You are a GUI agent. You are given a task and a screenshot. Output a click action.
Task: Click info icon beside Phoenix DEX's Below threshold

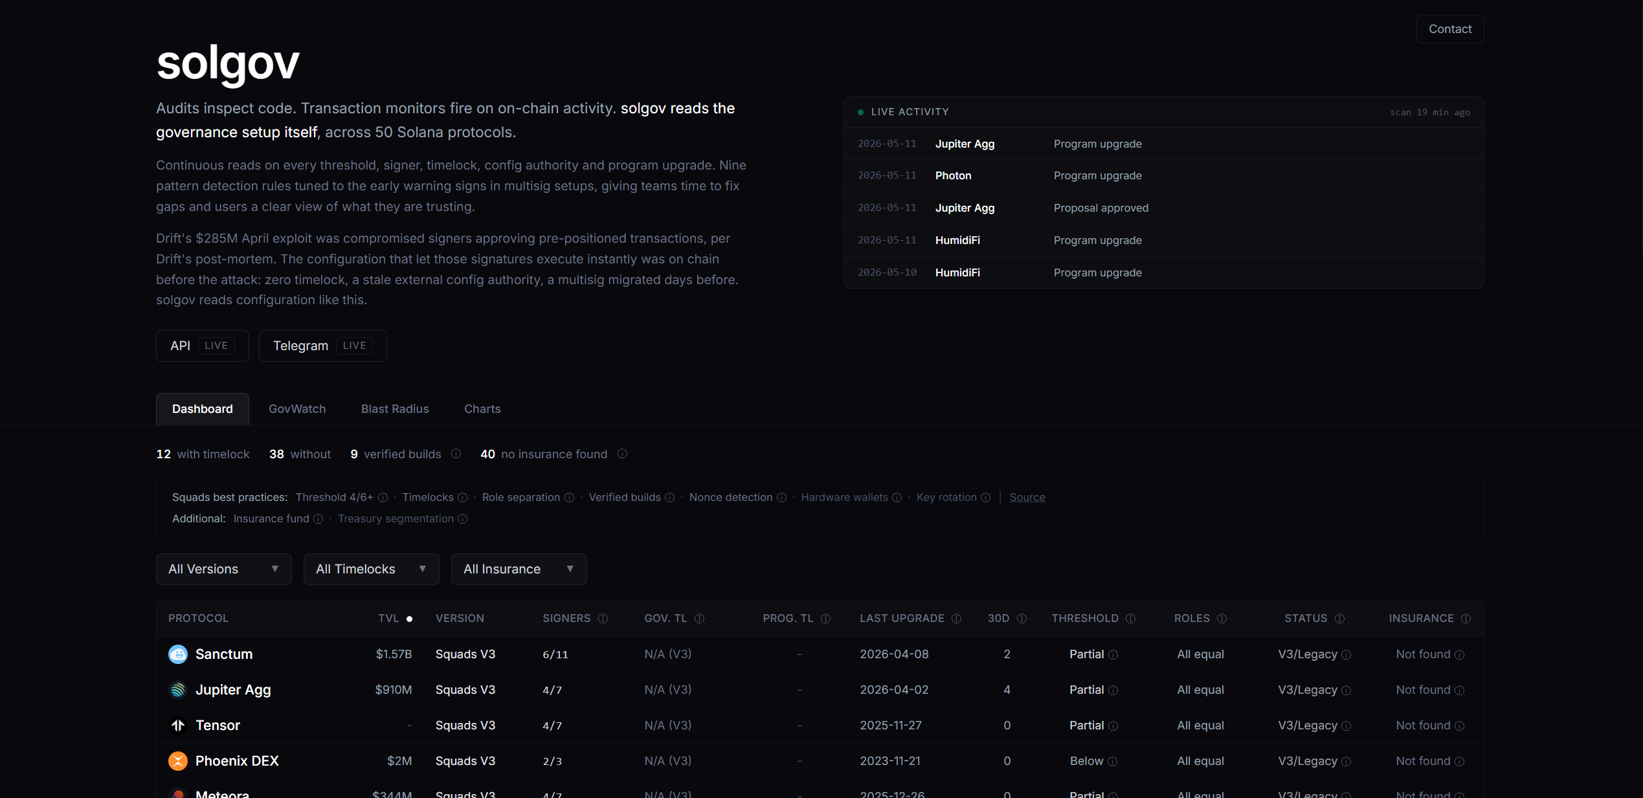(x=1113, y=762)
